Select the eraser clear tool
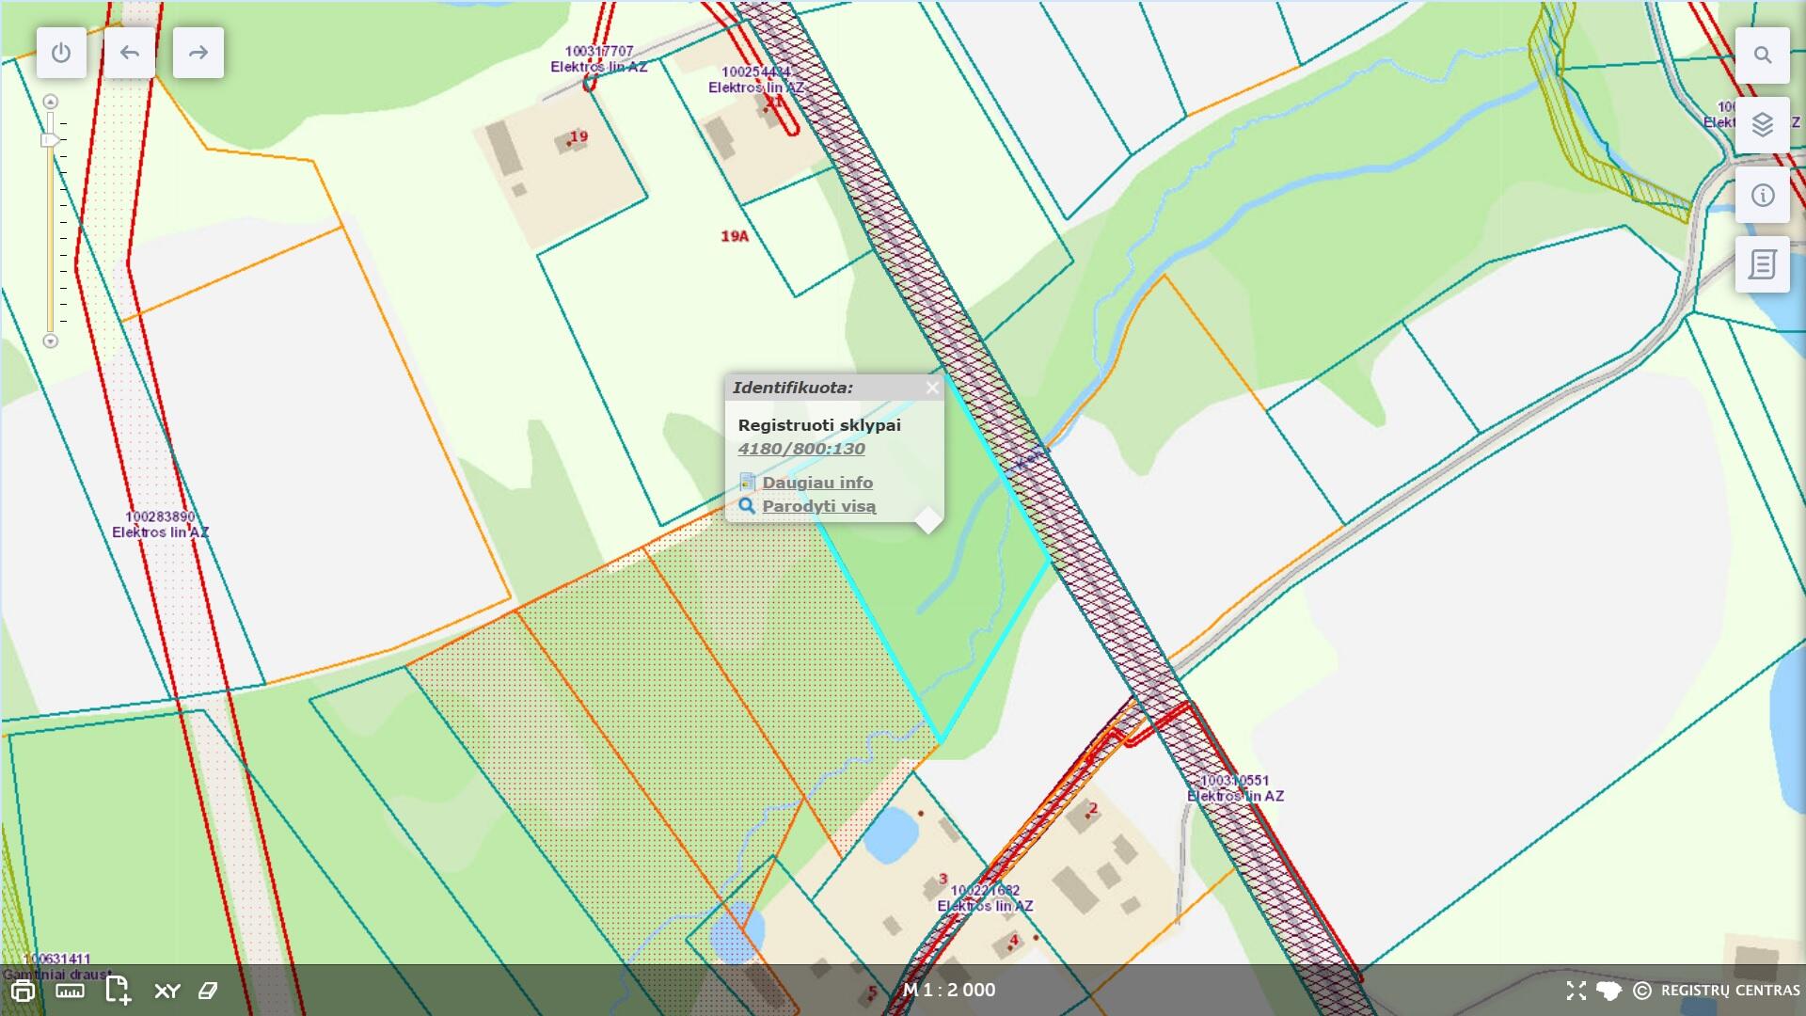Screen dimensions: 1806x1016 point(208,991)
